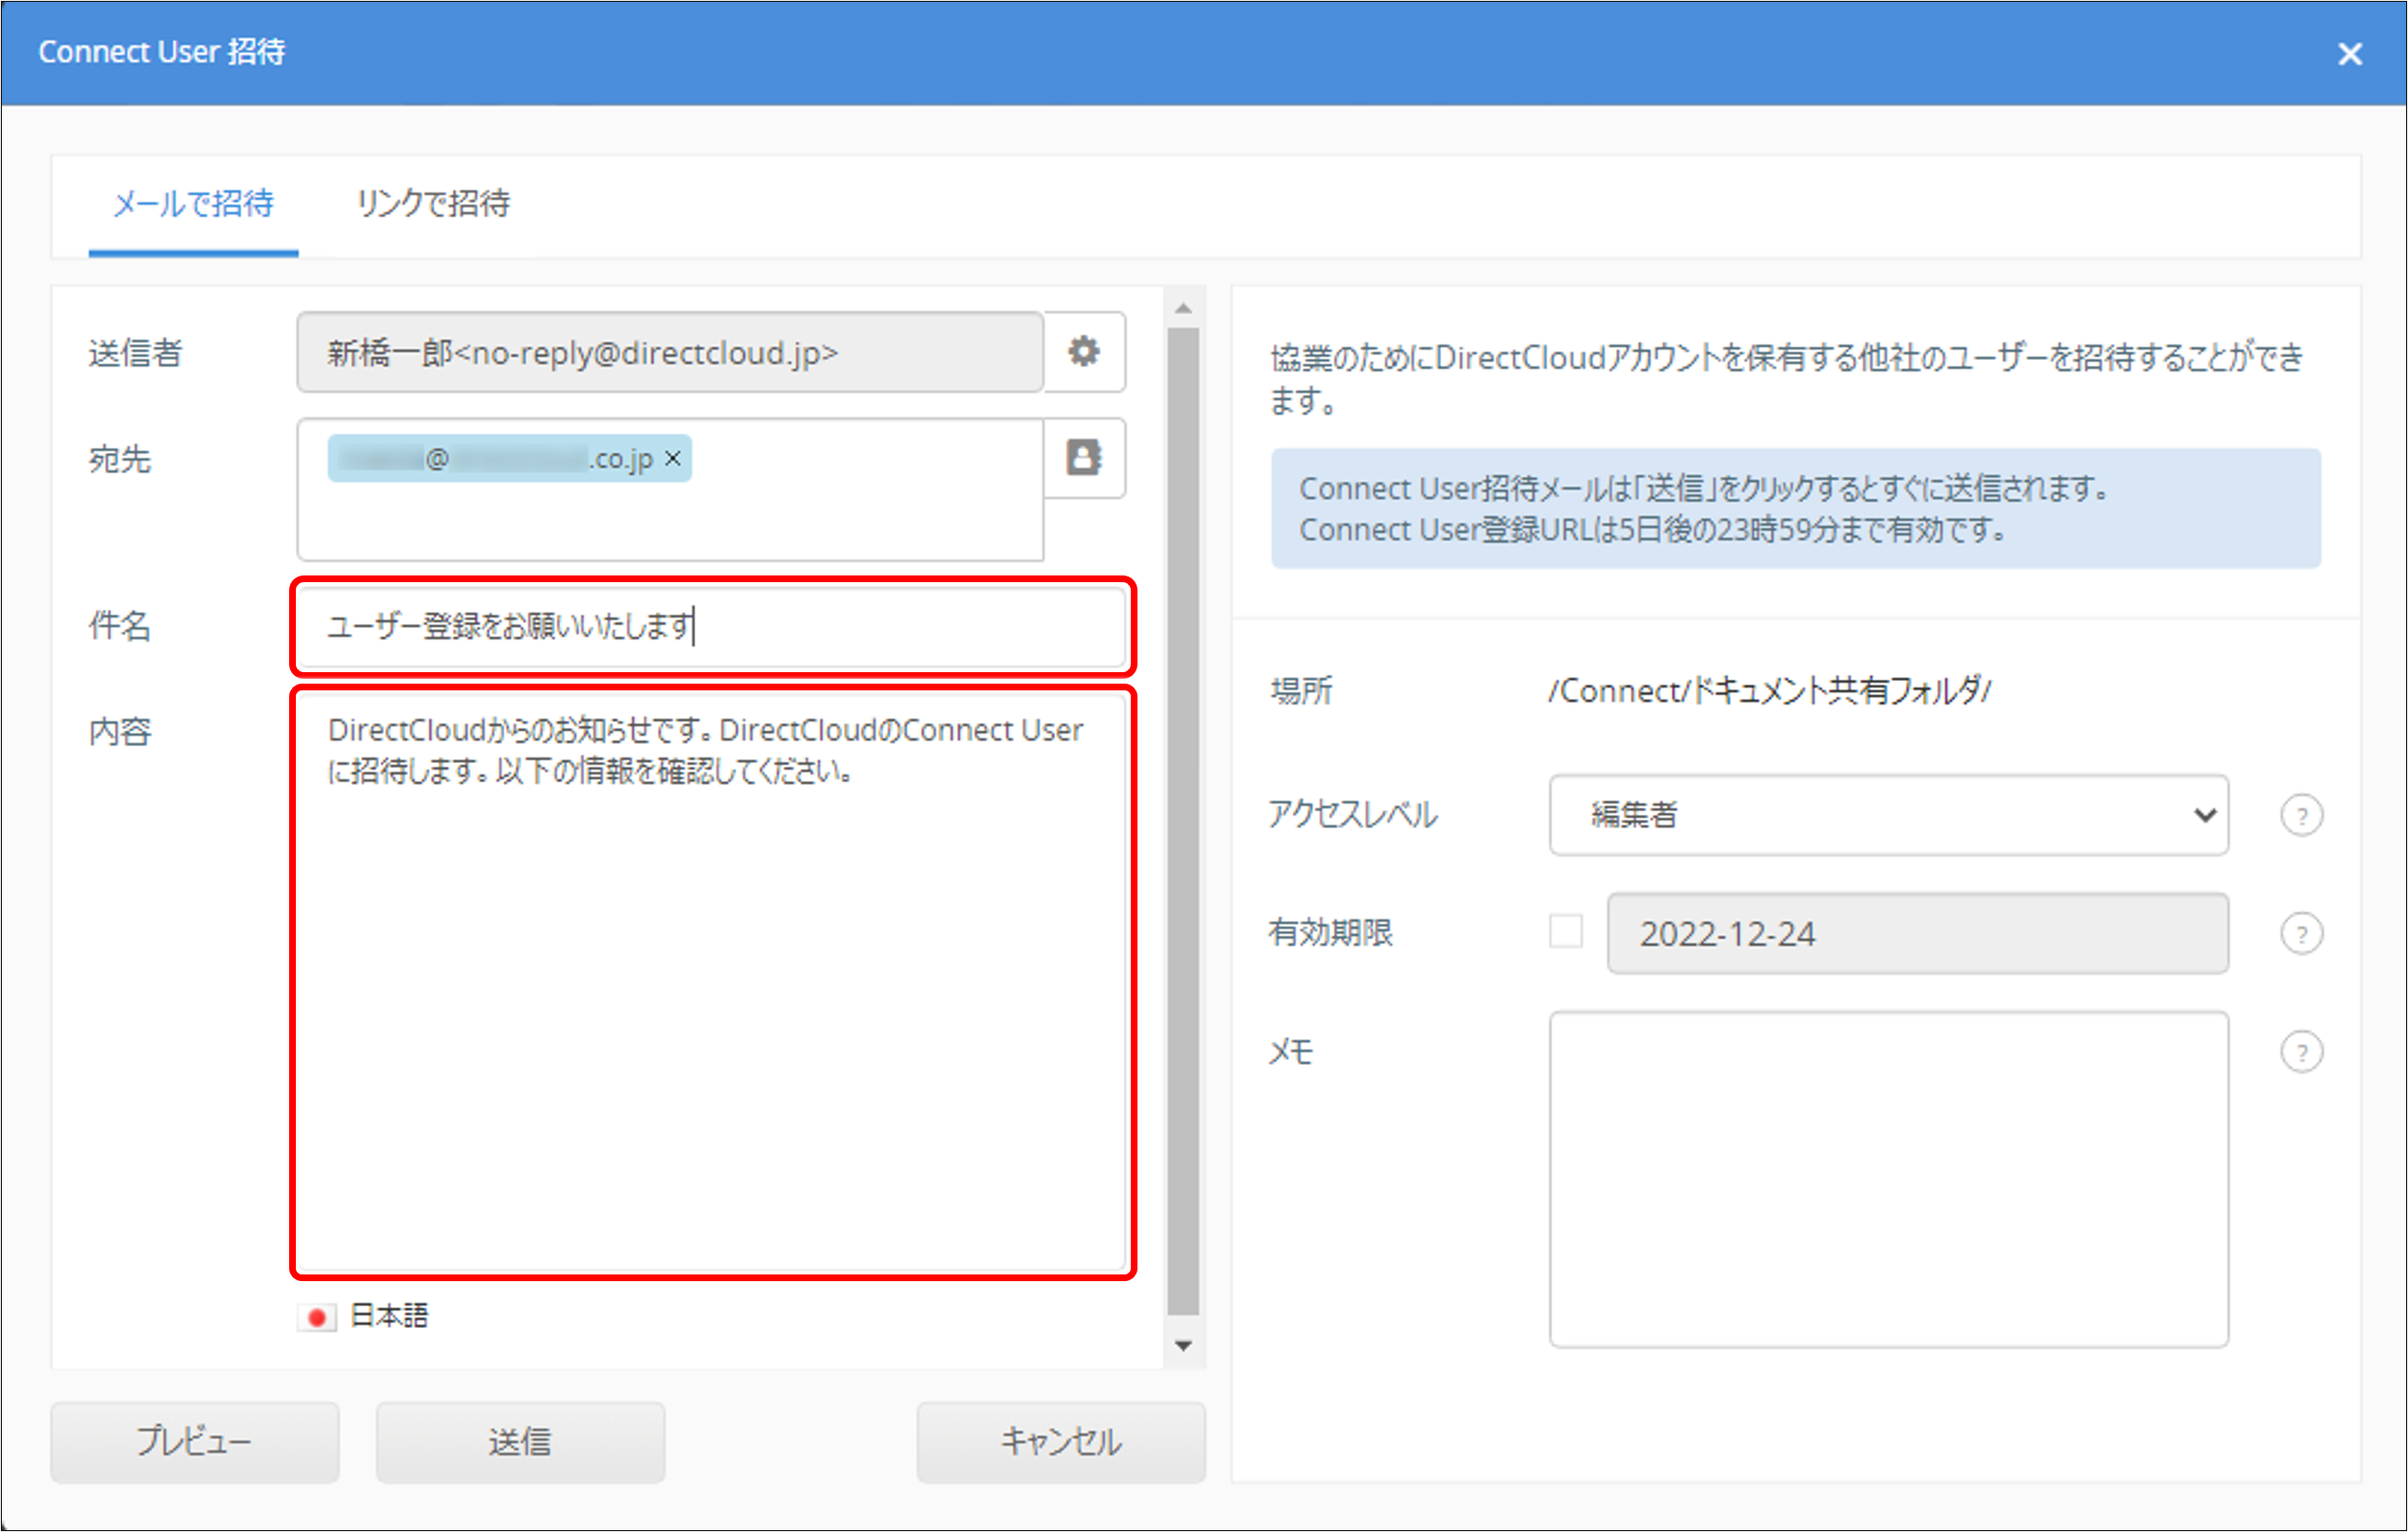Click the blue Connect User招待メール notice
The height and width of the screenshot is (1532, 2408).
1796,509
